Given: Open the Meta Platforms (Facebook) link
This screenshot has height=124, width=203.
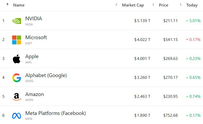Looking at the screenshot, I should 55,113.
